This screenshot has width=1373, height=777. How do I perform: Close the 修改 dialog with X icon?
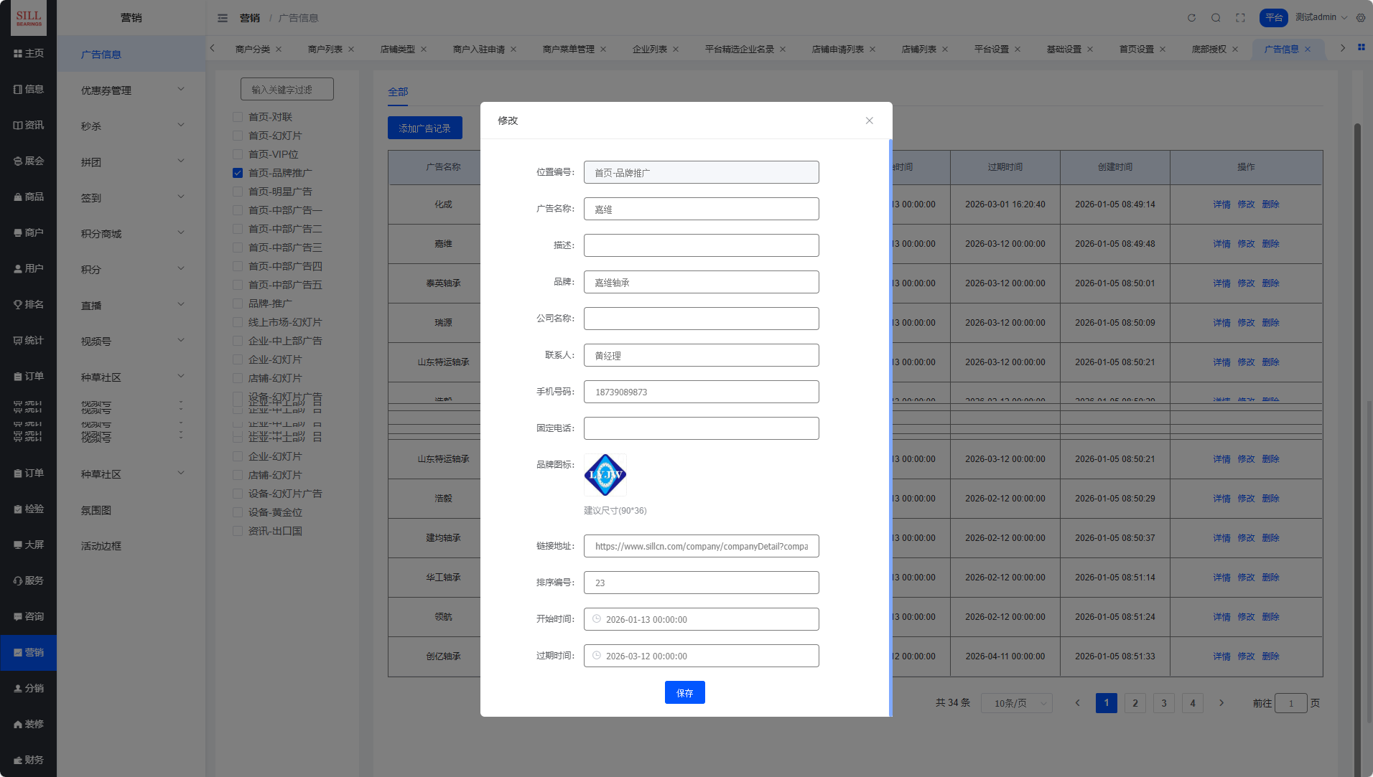click(x=869, y=121)
